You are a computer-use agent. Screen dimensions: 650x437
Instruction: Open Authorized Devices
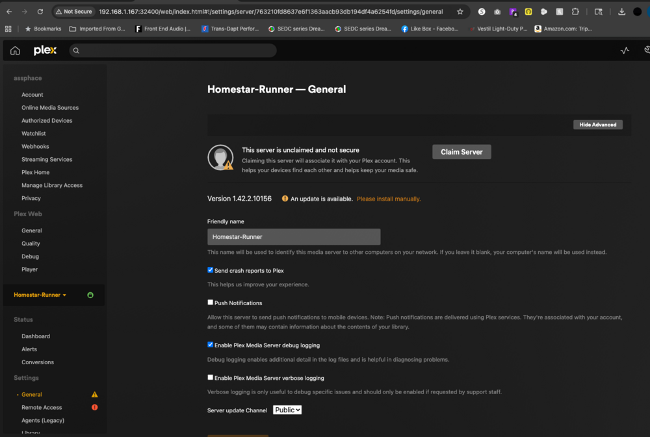[x=47, y=121]
